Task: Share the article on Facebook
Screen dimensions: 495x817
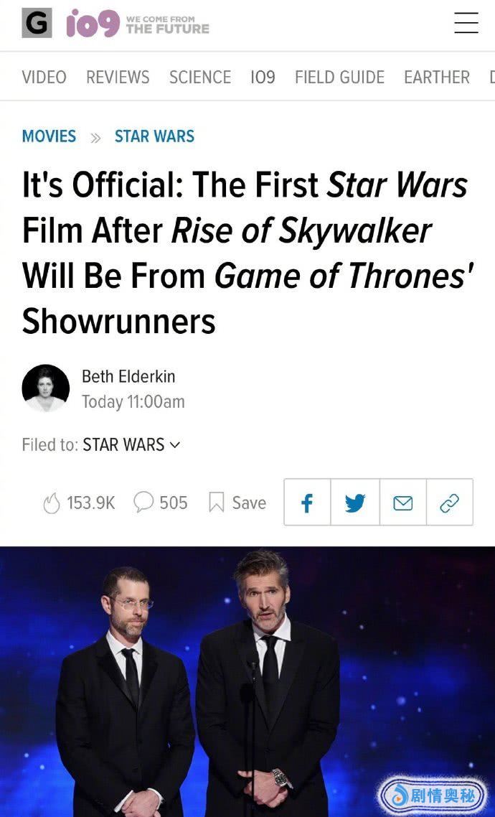Action: [x=307, y=503]
